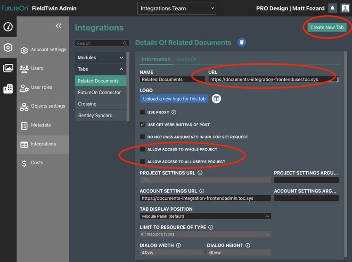Switch to the Information tab
The height and width of the screenshot is (262, 352).
[156, 59]
